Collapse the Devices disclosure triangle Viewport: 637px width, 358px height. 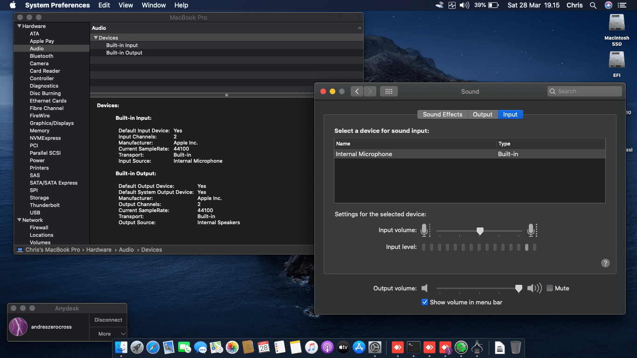tap(96, 38)
